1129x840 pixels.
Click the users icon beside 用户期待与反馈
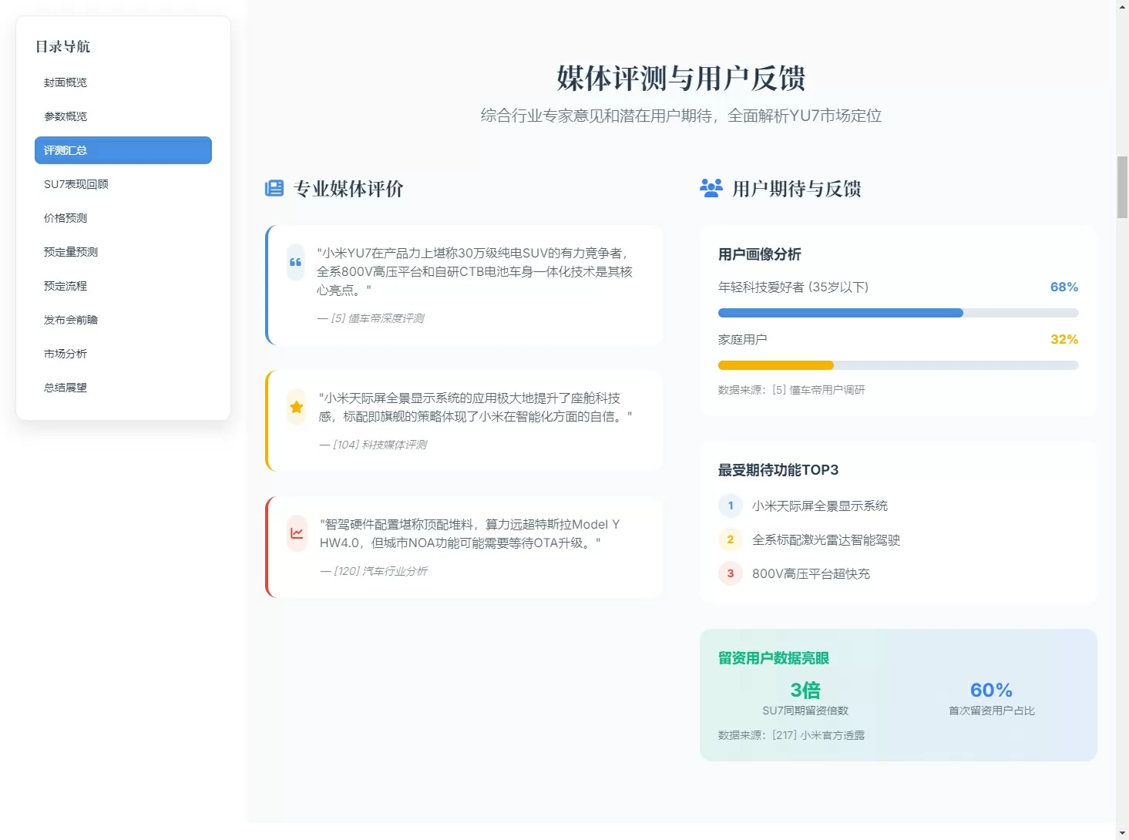tap(711, 188)
